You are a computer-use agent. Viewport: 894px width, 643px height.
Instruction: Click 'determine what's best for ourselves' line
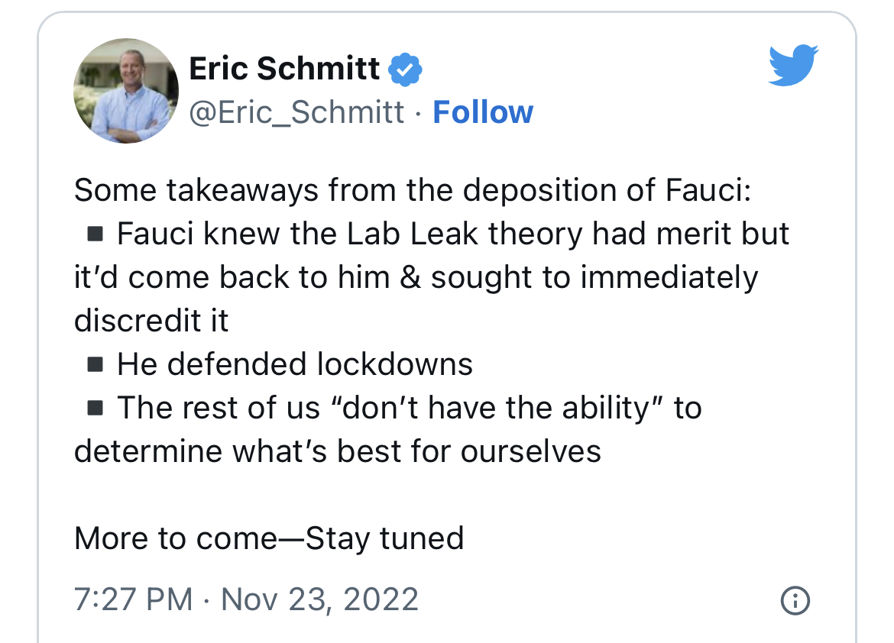(x=338, y=451)
